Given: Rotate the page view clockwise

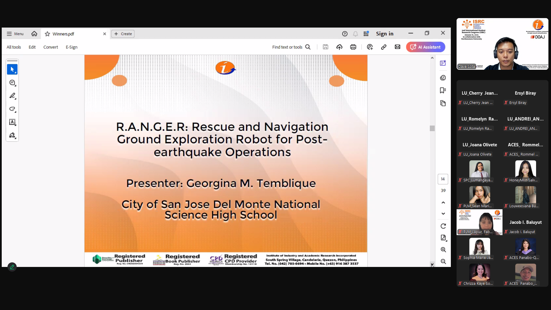Looking at the screenshot, I should [x=443, y=226].
